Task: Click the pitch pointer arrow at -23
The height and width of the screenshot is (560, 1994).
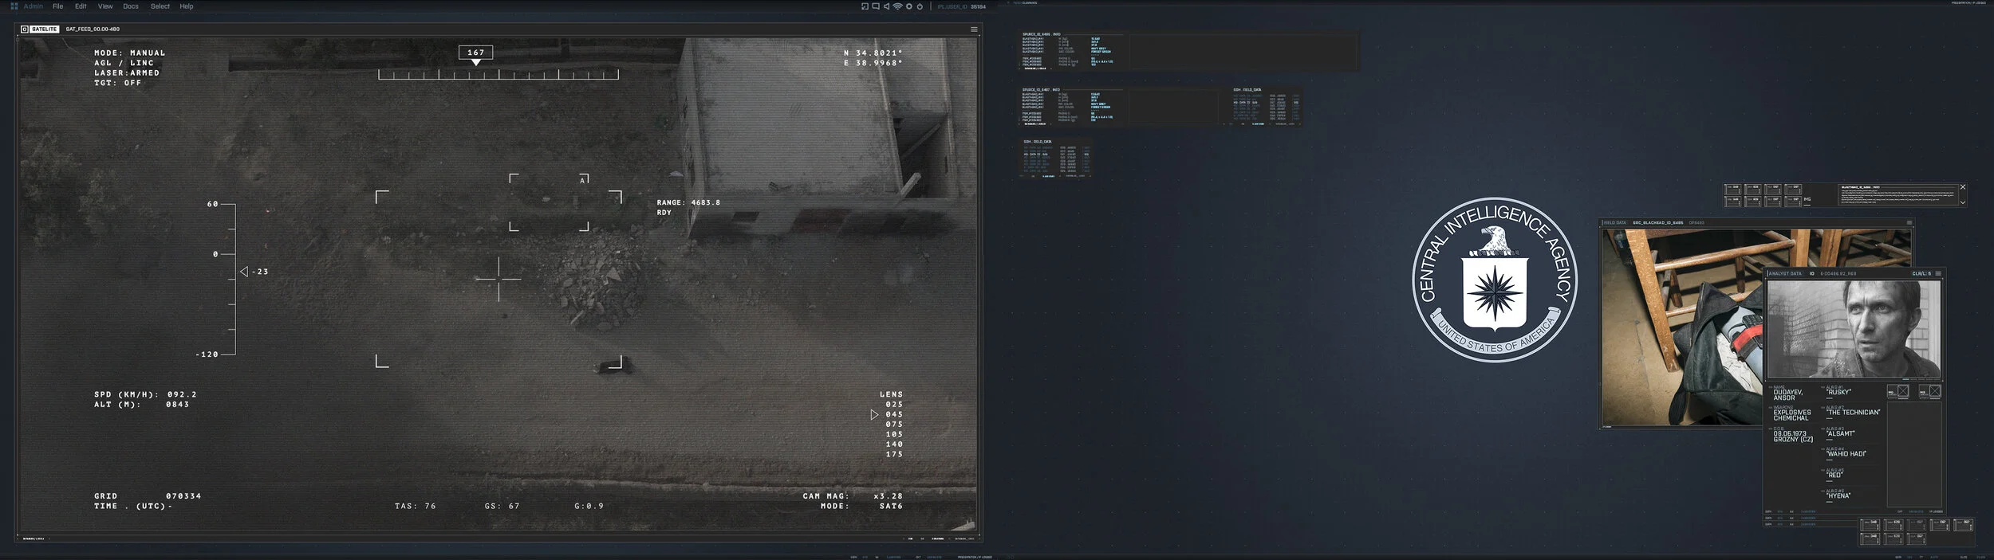Action: tap(244, 272)
